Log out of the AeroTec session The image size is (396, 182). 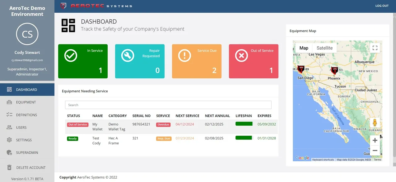pyautogui.click(x=382, y=6)
